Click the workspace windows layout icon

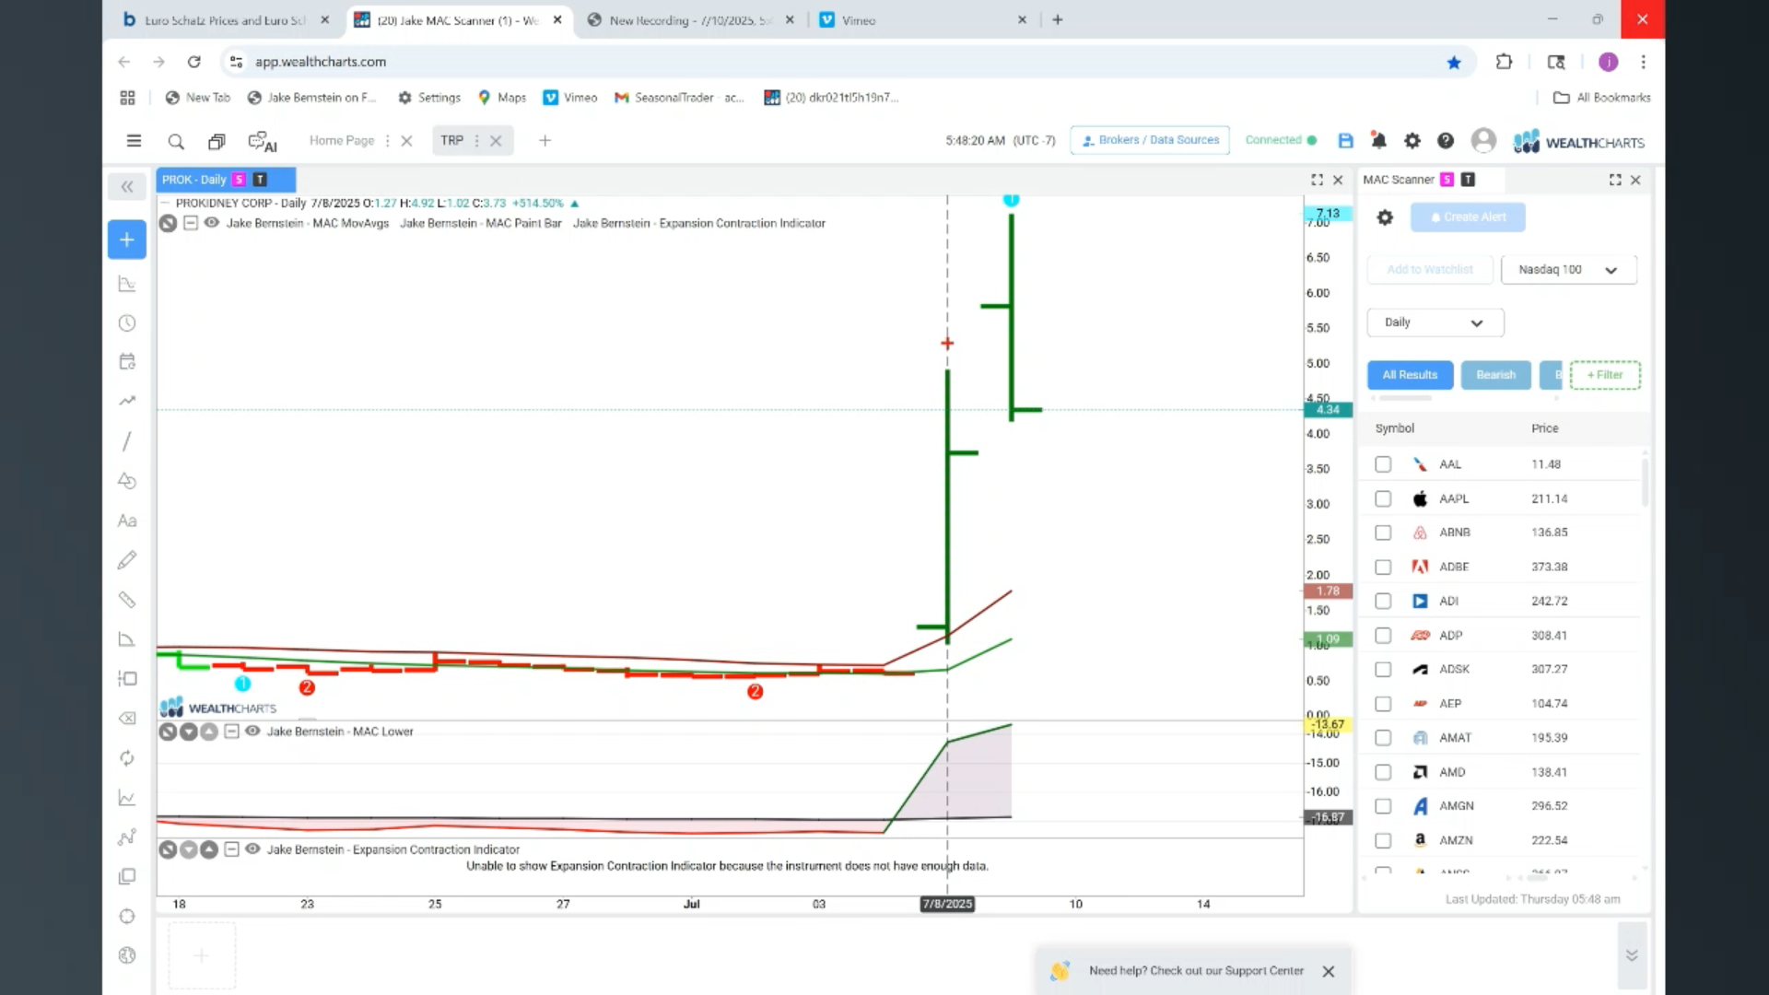(217, 141)
